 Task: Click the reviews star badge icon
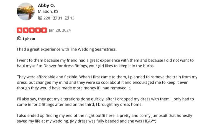pyautogui.click(x=55, y=18)
